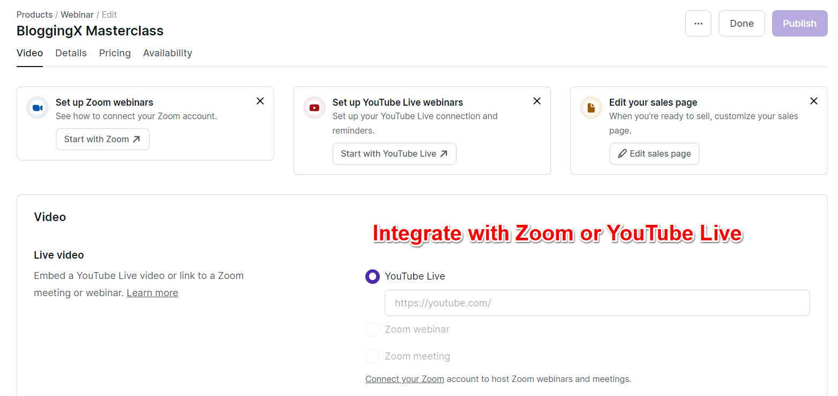
Task: Select the Zoom meeting option
Action: coord(372,356)
